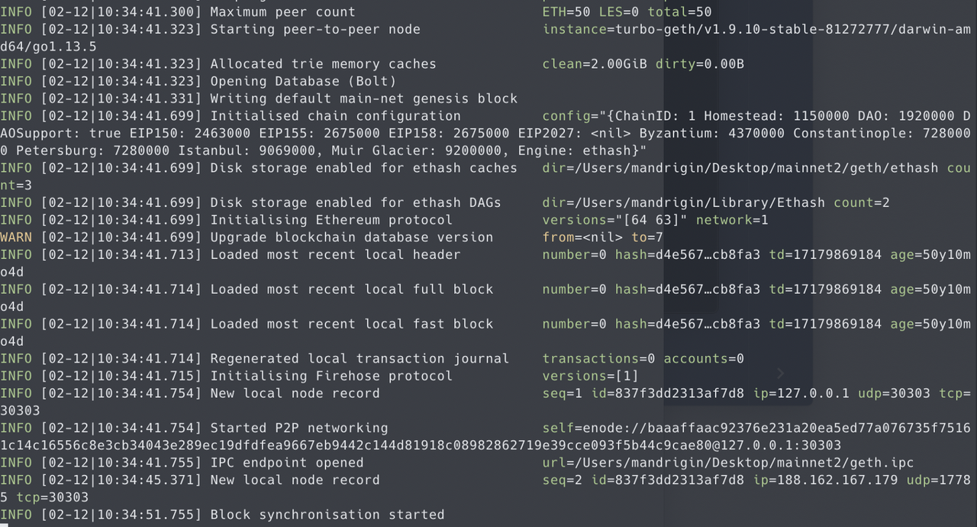The height and width of the screenshot is (527, 977).
Task: Click "Writing default main-net genesis block" line
Action: (x=364, y=99)
